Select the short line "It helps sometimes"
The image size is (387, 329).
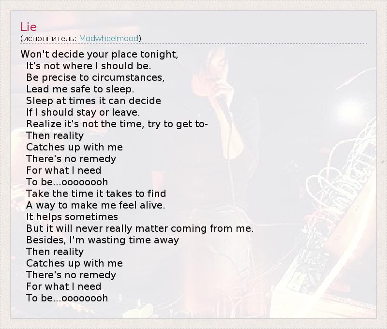point(72,217)
